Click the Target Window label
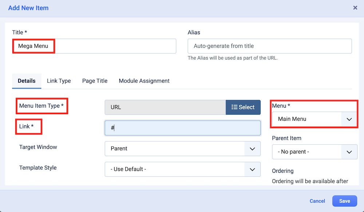 pyautogui.click(x=38, y=147)
